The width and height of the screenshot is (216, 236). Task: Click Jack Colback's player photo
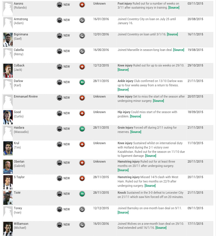pyautogui.click(x=8, y=71)
